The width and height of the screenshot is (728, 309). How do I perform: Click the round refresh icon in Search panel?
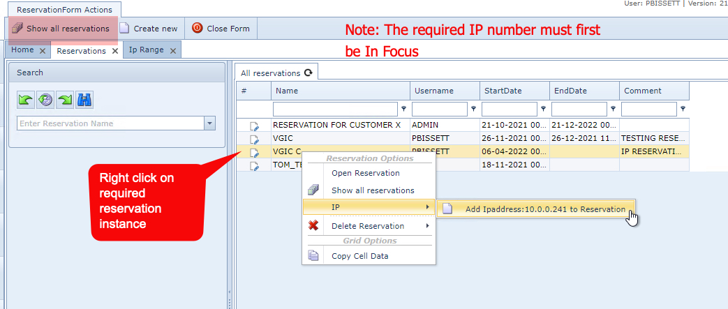45,100
